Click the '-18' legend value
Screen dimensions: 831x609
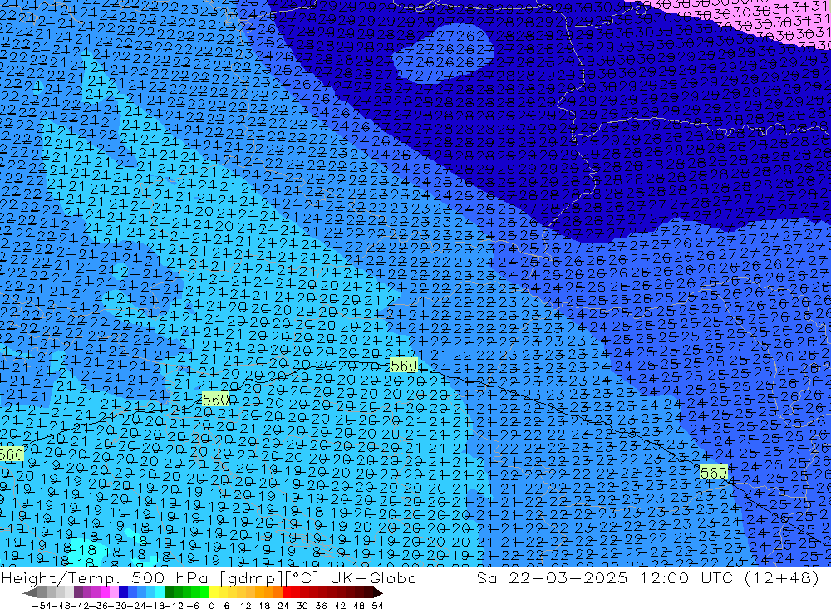pyautogui.click(x=155, y=606)
